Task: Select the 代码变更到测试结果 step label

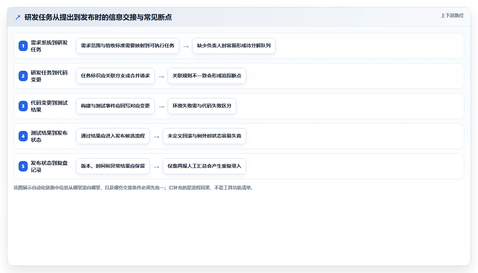Action: click(x=49, y=106)
